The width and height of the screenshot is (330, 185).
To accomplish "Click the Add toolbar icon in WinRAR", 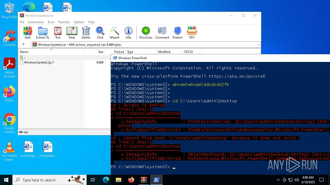I will (28, 33).
